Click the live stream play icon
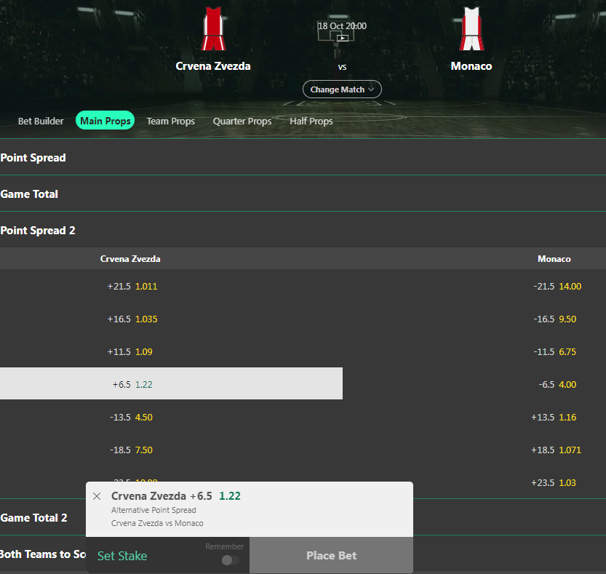The width and height of the screenshot is (606, 574). [x=343, y=38]
